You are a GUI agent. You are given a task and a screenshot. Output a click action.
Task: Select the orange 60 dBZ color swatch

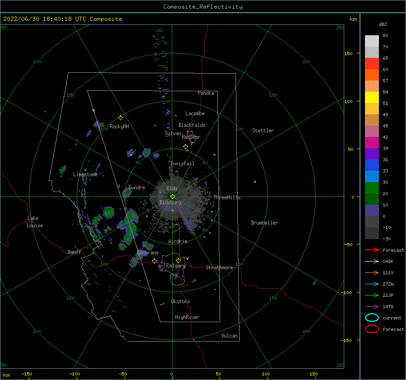pos(372,75)
